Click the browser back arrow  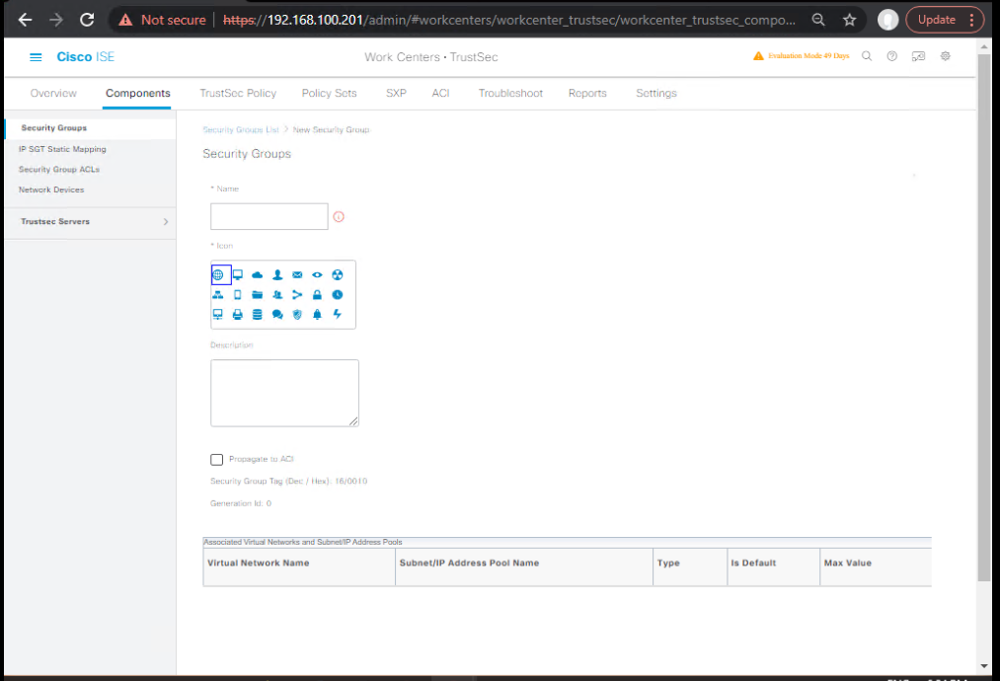[25, 20]
